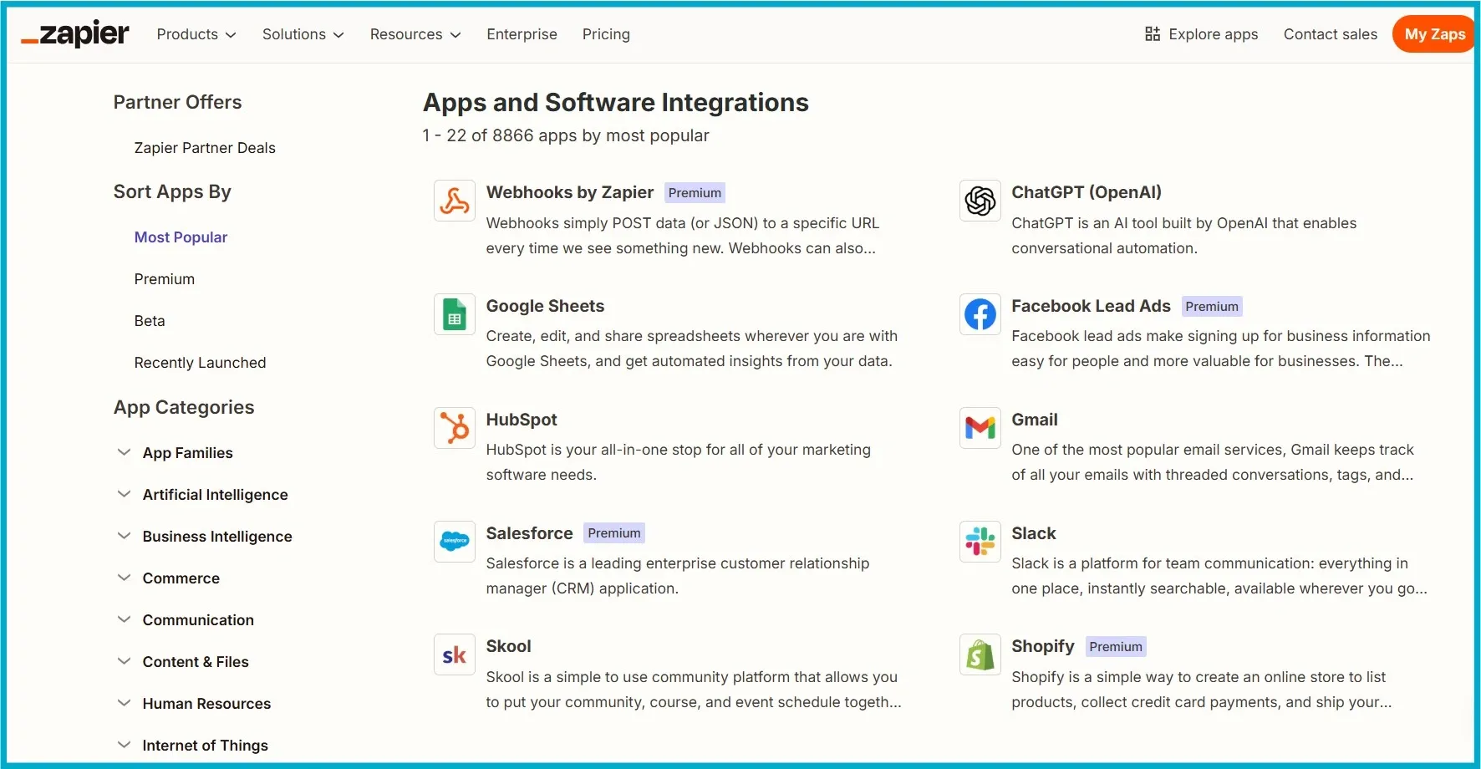Click the Gmail envelope icon
Image resolution: width=1481 pixels, height=769 pixels.
point(979,427)
